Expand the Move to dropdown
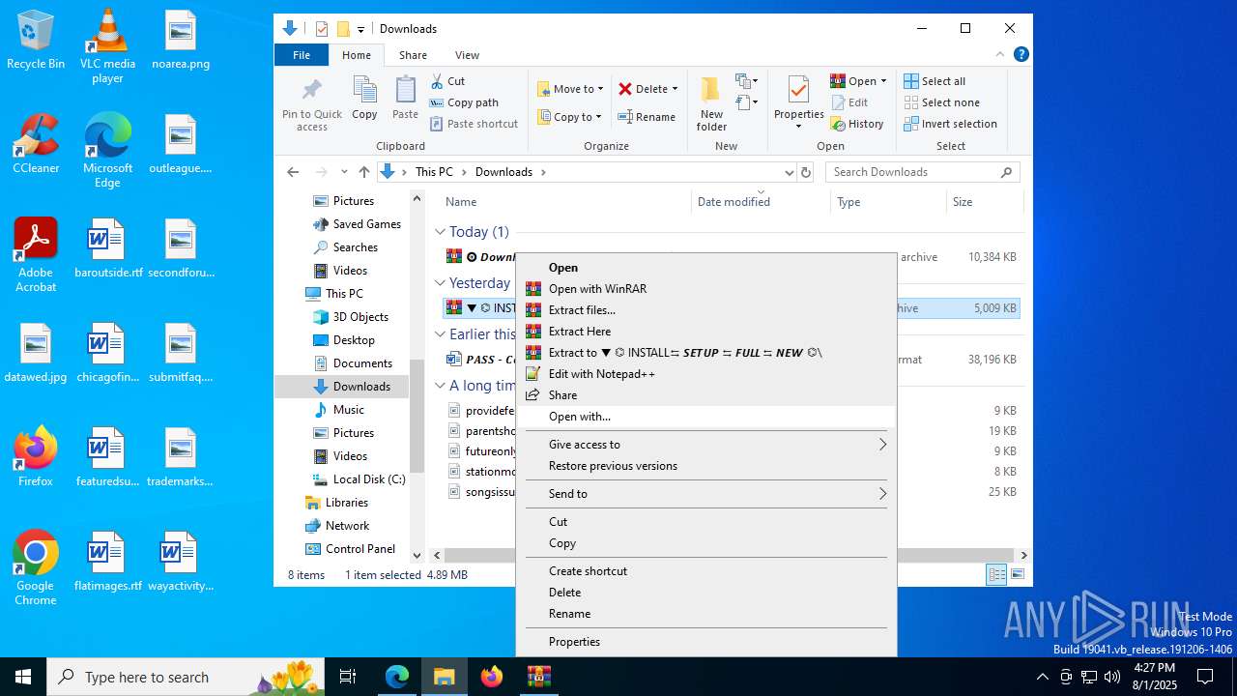This screenshot has width=1237, height=696. coord(600,89)
